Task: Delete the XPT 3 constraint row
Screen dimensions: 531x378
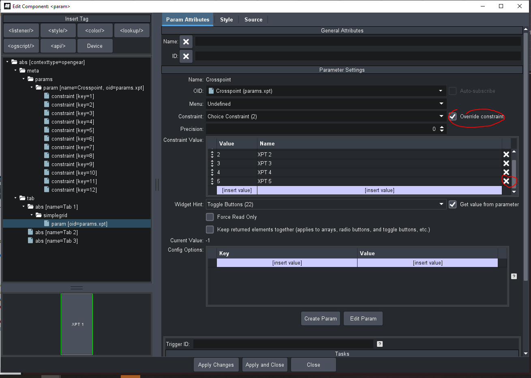Action: click(x=506, y=163)
